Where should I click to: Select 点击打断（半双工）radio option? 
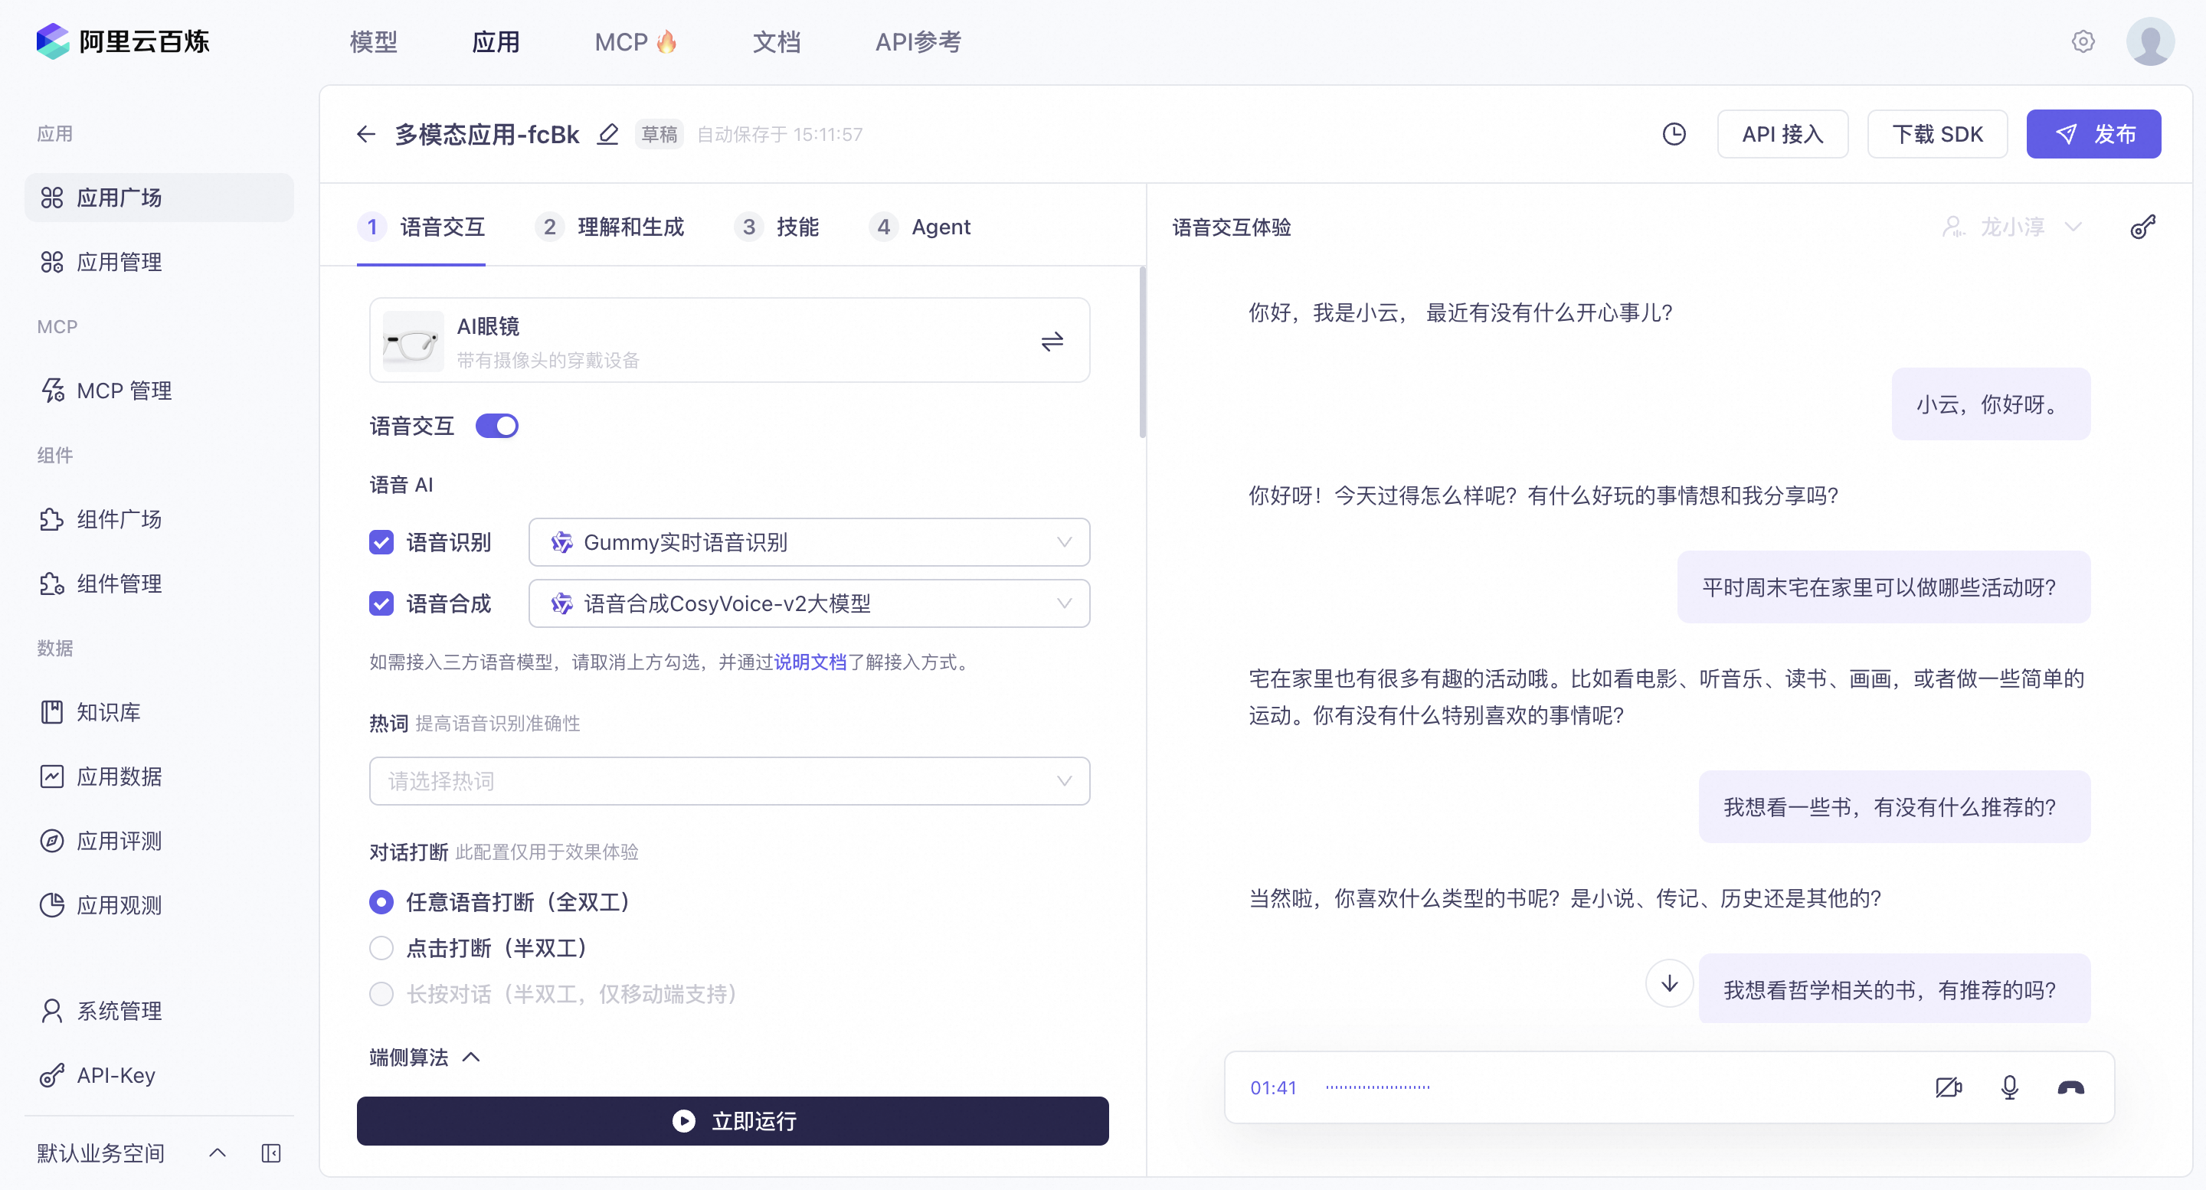pyautogui.click(x=381, y=948)
